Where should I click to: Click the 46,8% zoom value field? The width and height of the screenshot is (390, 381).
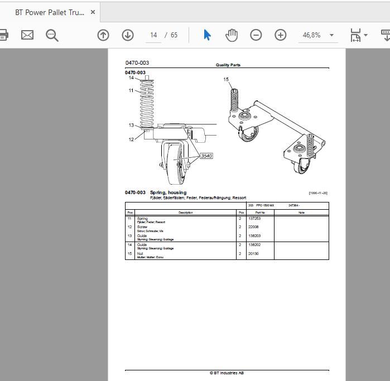point(312,35)
